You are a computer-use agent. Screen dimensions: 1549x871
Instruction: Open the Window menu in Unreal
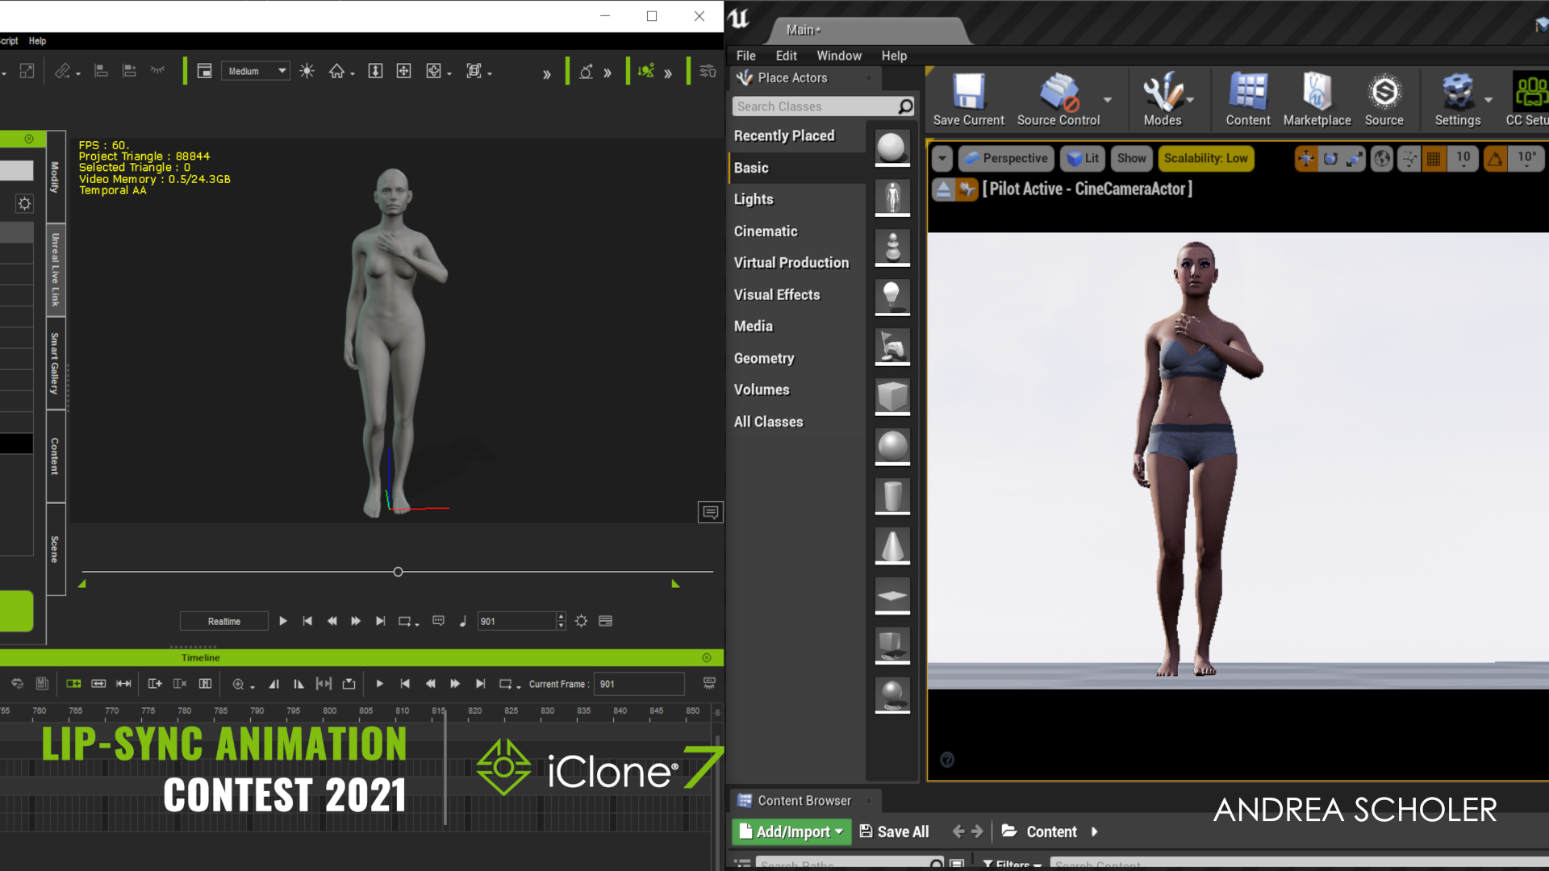pyautogui.click(x=839, y=56)
